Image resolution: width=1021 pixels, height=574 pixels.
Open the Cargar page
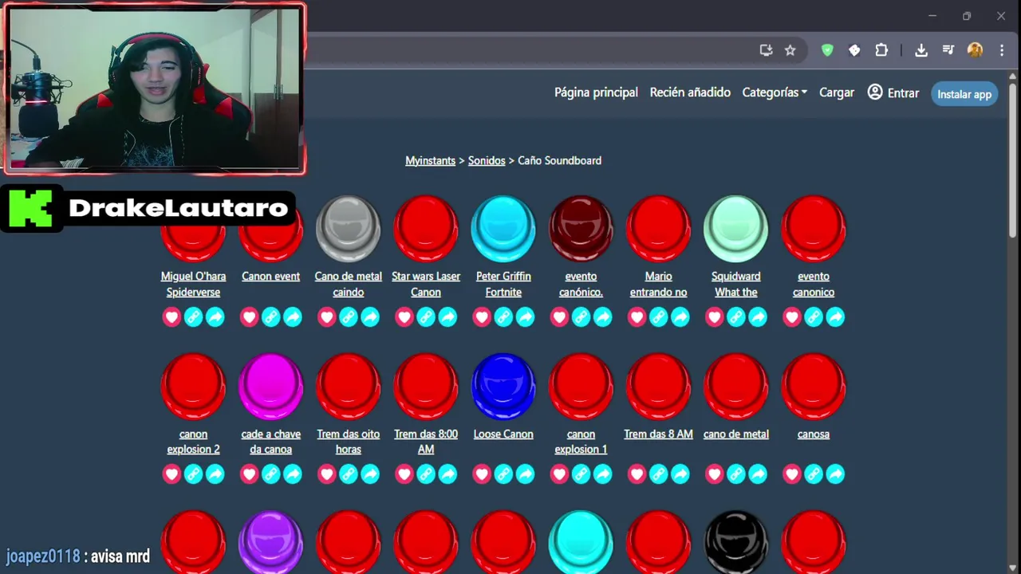(837, 92)
